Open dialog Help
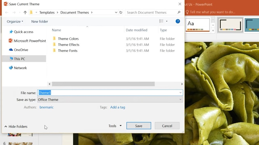259x145 pixels. click(178, 21)
